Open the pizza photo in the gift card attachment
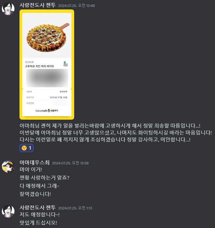Screen dimensions: 215x228 [47, 35]
